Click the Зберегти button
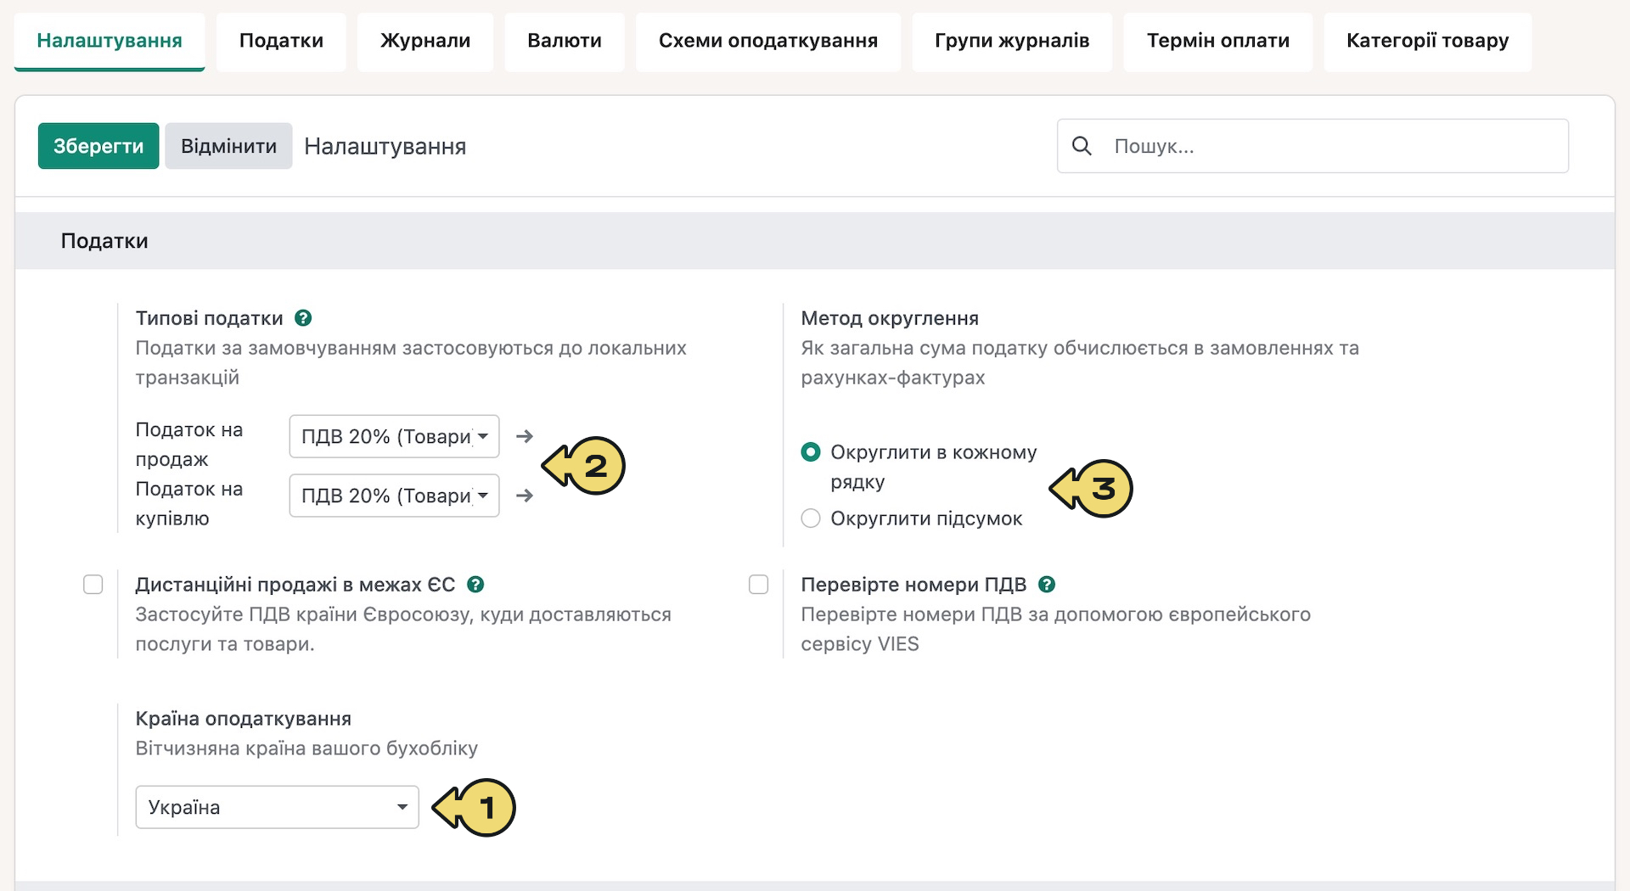 [x=98, y=146]
